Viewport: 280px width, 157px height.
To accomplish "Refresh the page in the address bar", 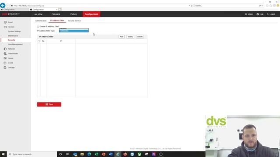I will 192,6.
